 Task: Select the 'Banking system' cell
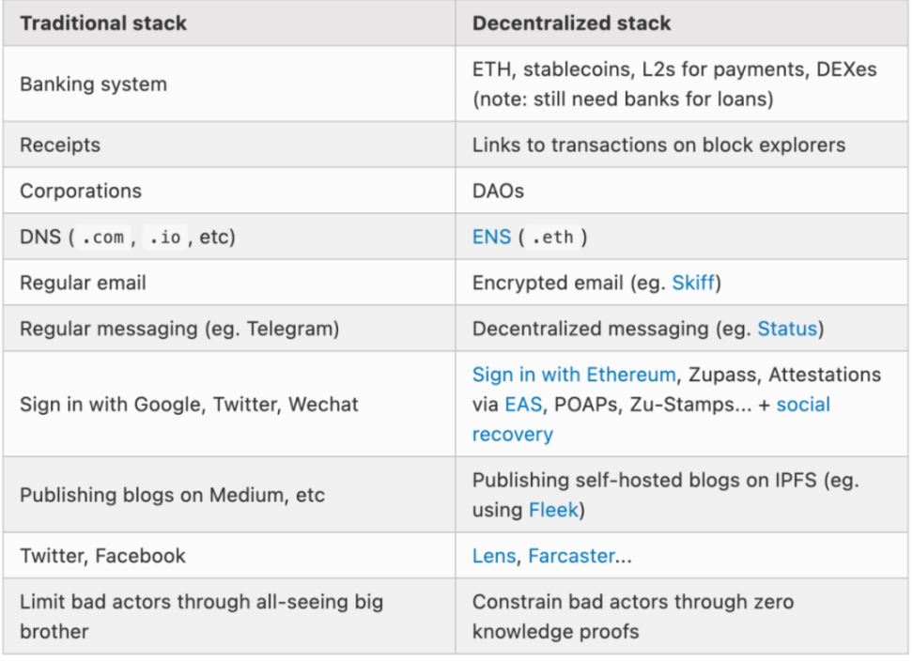point(93,84)
